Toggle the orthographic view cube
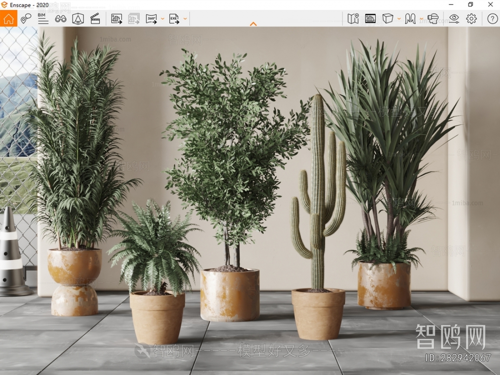500x375 pixels. click(388, 19)
